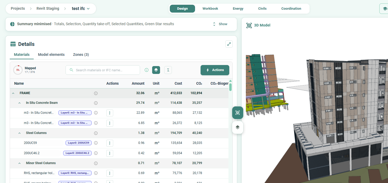Click the Layer0: RHS, rectang... tag
Screen dimensions: 388x183
click(75, 173)
